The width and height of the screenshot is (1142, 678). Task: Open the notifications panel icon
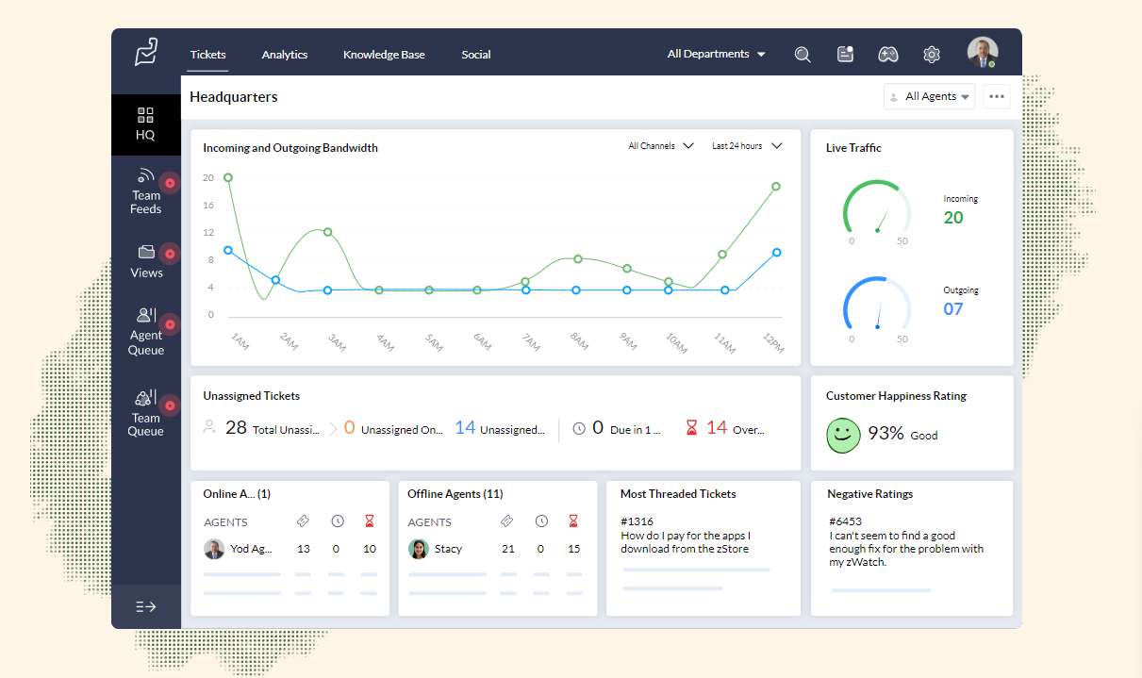(x=846, y=54)
